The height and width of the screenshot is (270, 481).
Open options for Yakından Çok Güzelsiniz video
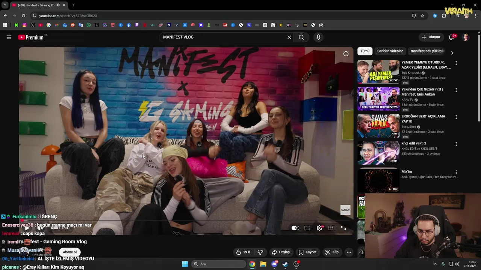[456, 90]
